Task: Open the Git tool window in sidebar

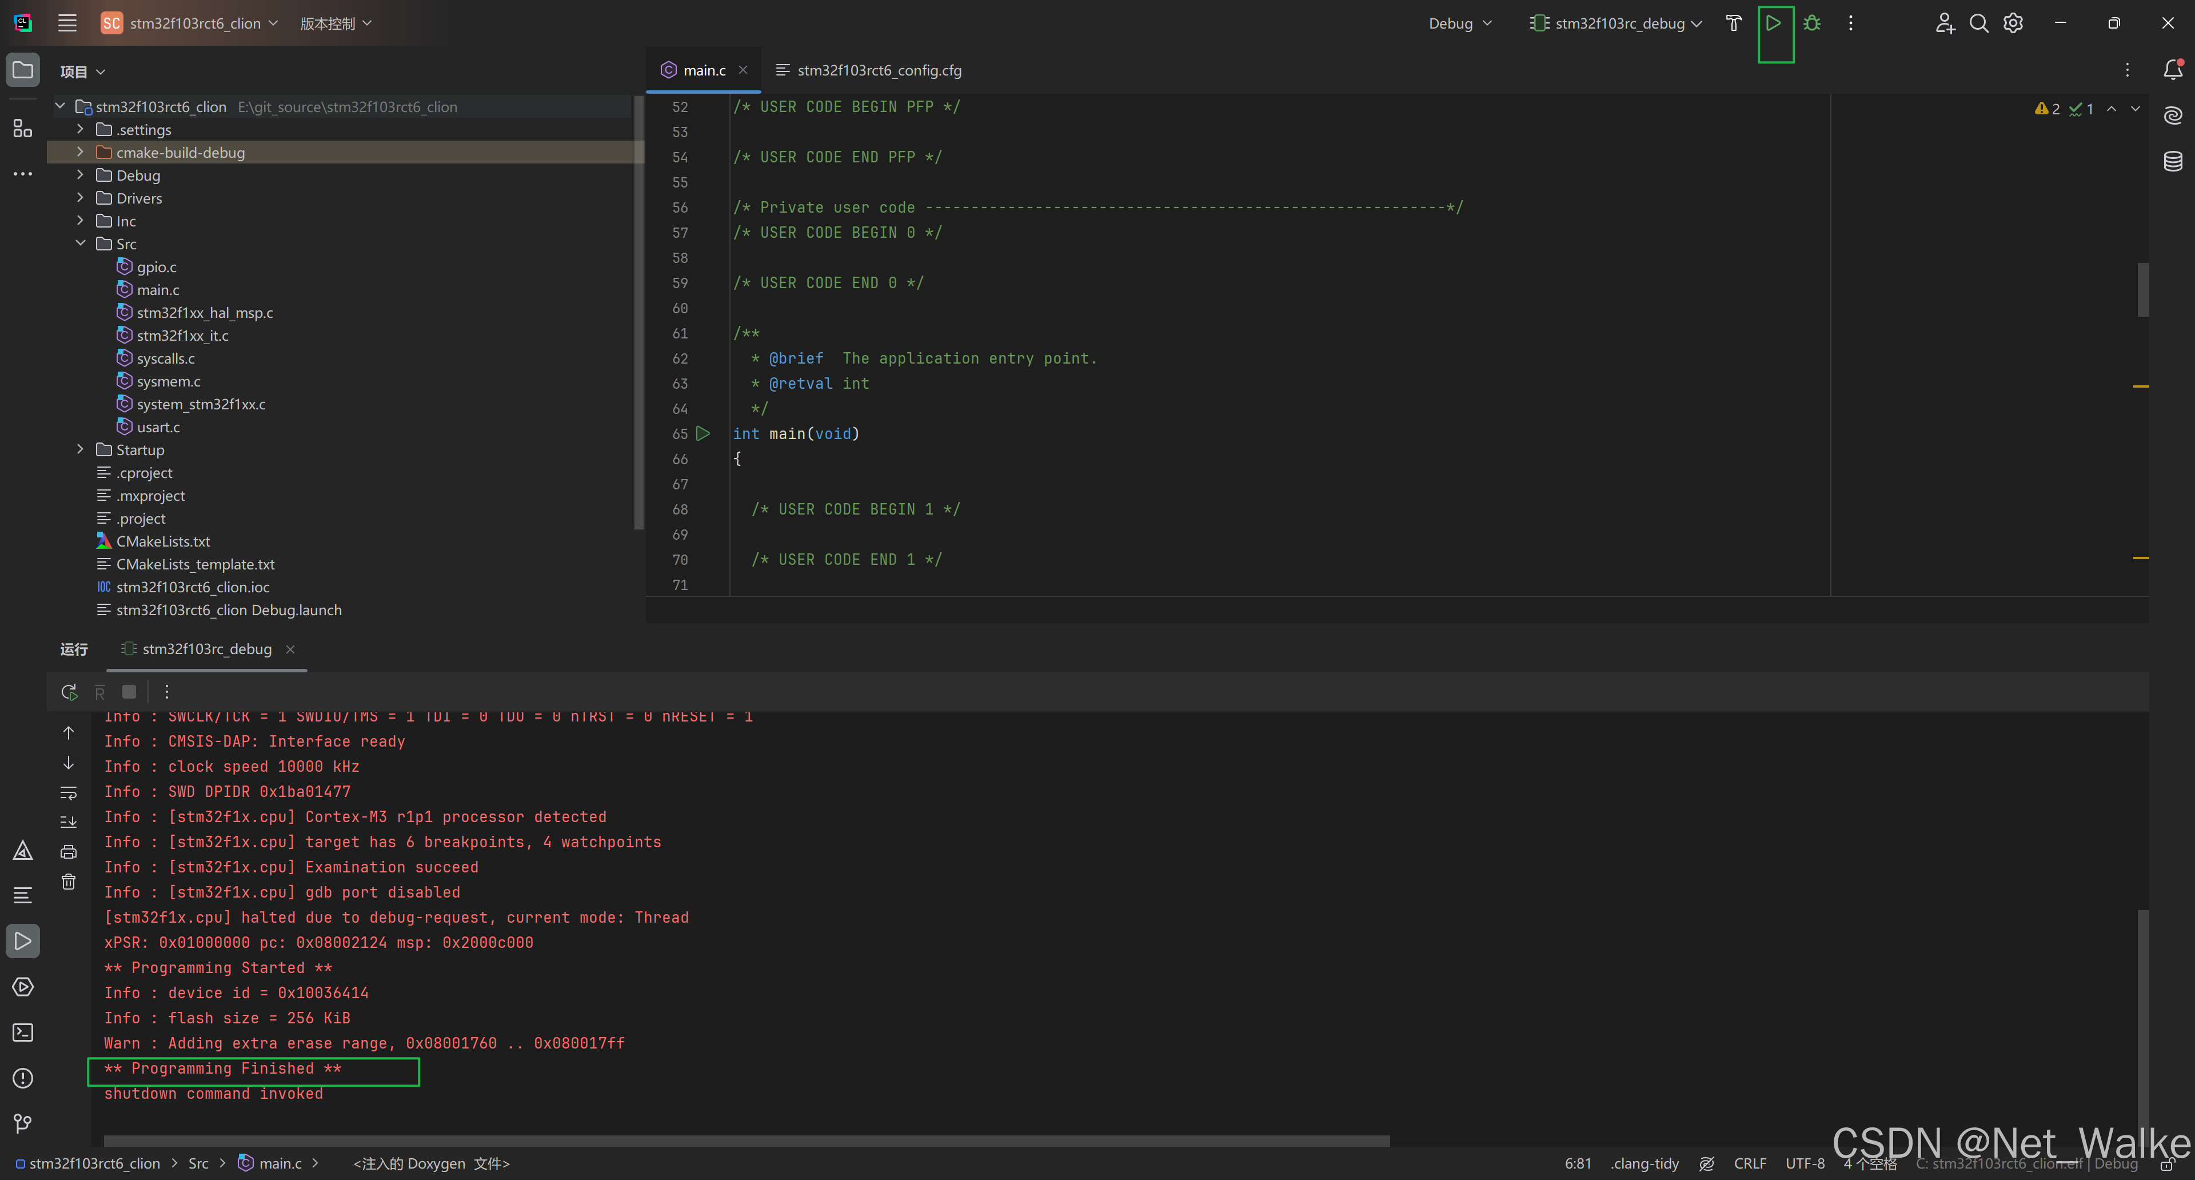Action: (x=23, y=1124)
